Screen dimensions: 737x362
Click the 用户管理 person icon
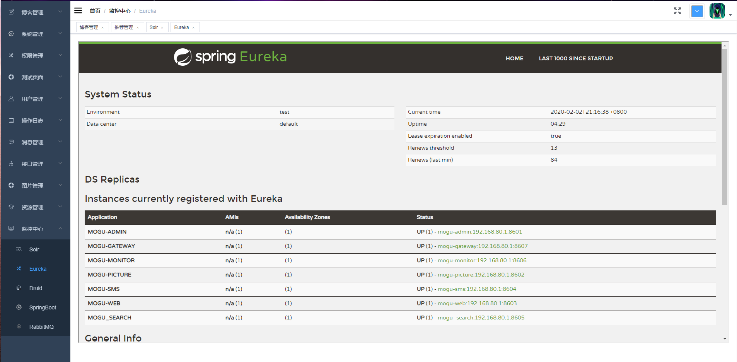point(11,99)
